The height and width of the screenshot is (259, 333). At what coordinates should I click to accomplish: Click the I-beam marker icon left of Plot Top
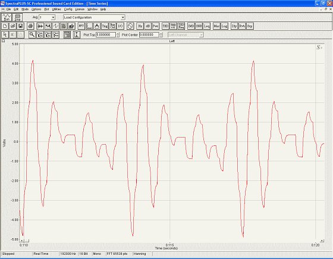77,35
